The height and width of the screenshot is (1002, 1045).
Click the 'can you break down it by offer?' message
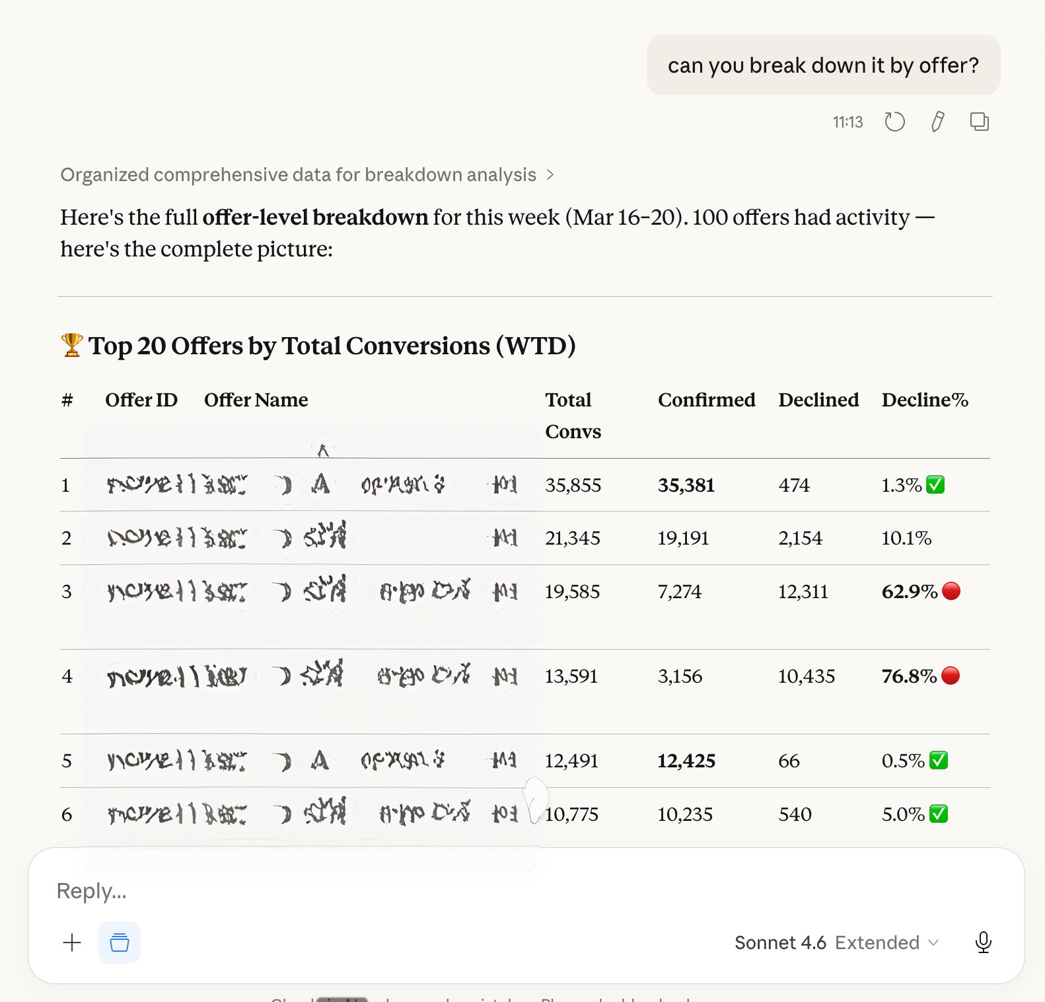[x=823, y=65]
